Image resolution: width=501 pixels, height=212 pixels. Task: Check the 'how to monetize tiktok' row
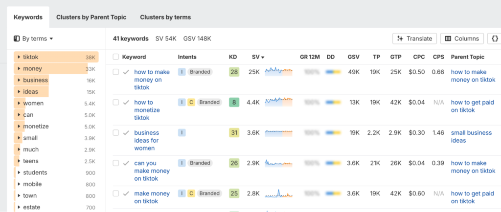115,102
